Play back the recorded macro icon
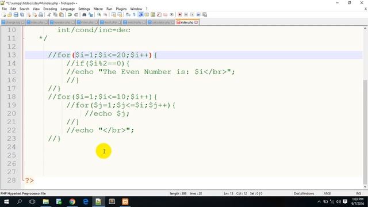This screenshot has height=207, width=368. tap(192, 14)
